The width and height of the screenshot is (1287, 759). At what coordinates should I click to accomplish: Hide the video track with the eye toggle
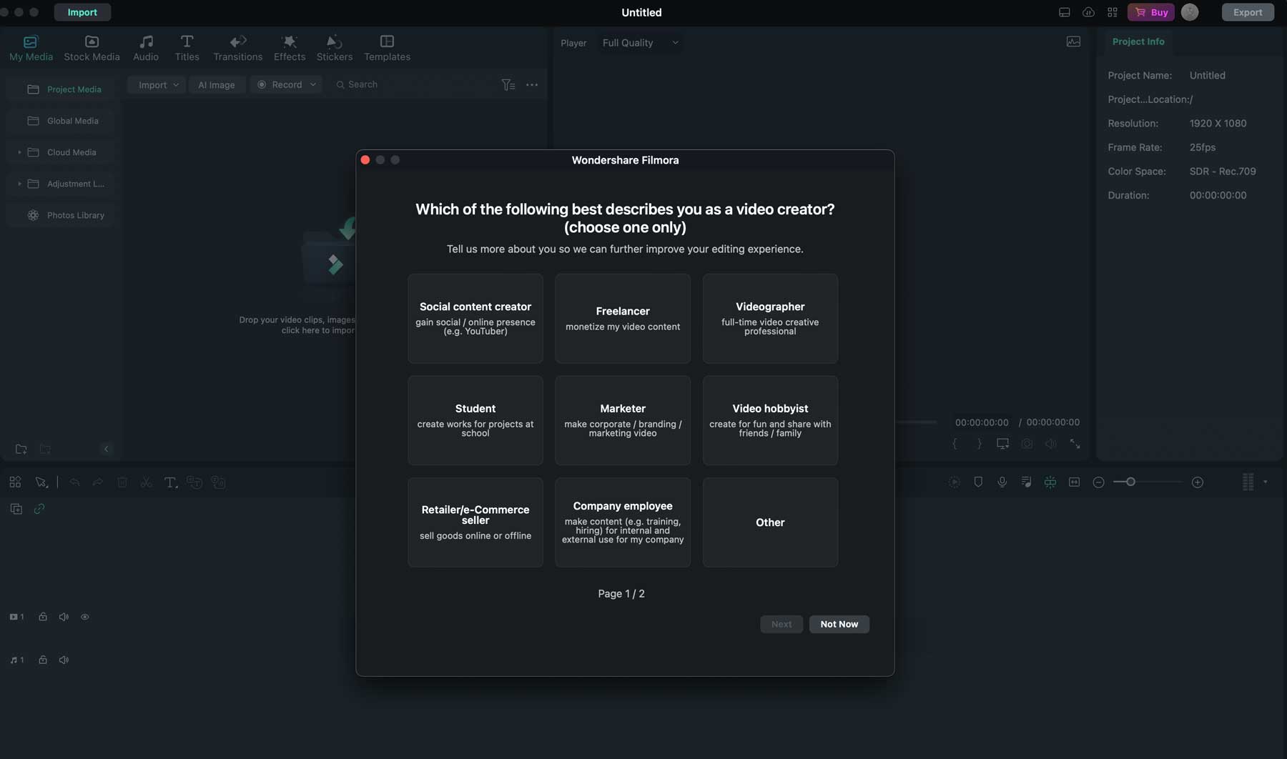point(85,617)
